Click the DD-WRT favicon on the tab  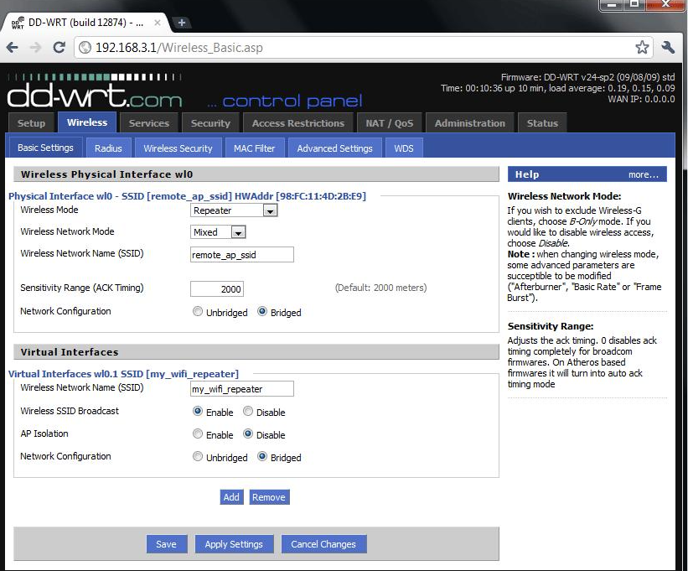point(18,23)
